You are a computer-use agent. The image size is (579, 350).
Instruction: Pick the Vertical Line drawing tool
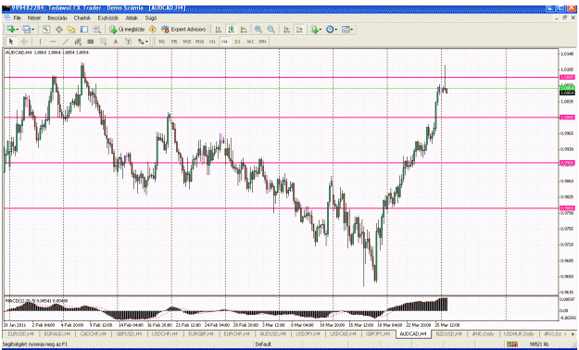coord(40,42)
